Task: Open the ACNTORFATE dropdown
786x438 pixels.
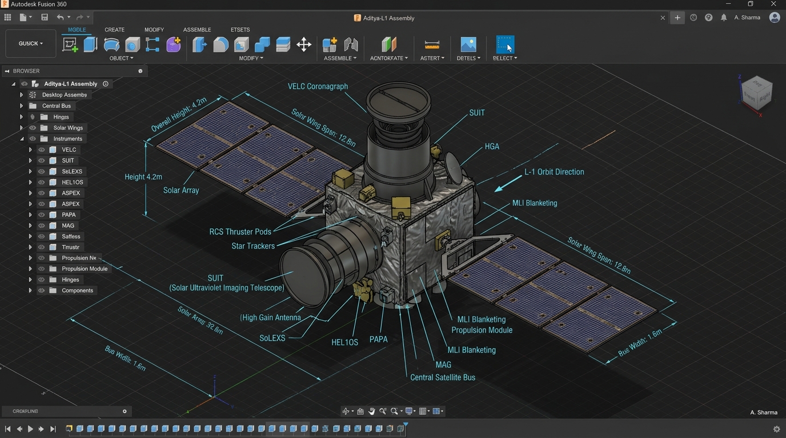Action: (389, 58)
